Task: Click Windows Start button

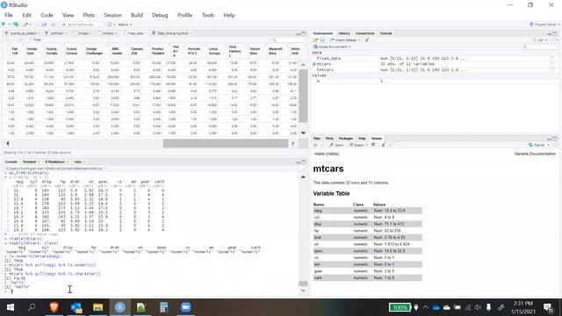Action: [11, 307]
